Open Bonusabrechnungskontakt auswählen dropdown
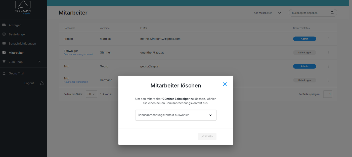Screen dimensions: 352x157 175,115
